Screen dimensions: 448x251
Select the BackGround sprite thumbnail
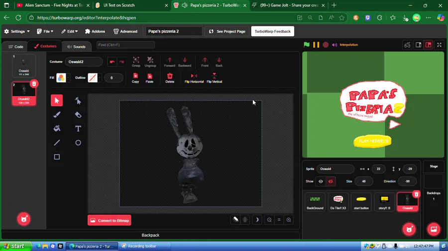315,202
